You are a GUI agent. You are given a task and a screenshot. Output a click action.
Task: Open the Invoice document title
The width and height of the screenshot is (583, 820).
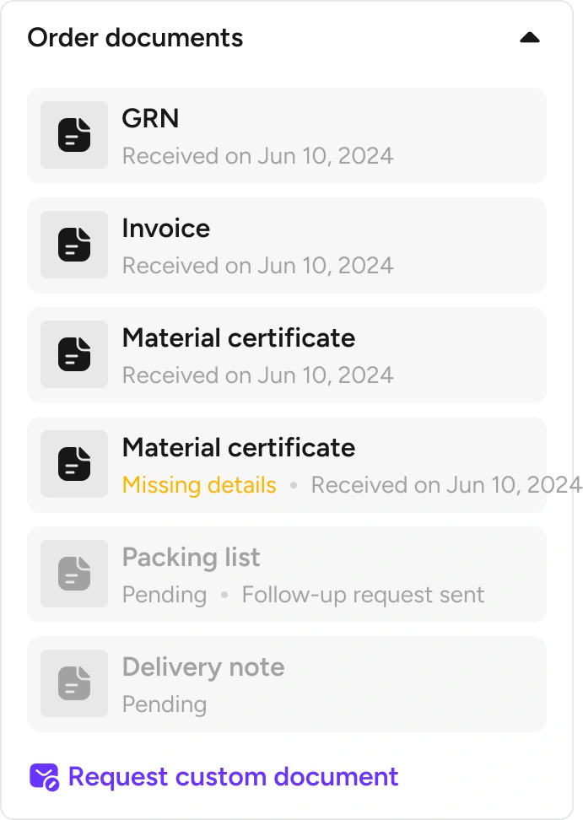pos(165,229)
